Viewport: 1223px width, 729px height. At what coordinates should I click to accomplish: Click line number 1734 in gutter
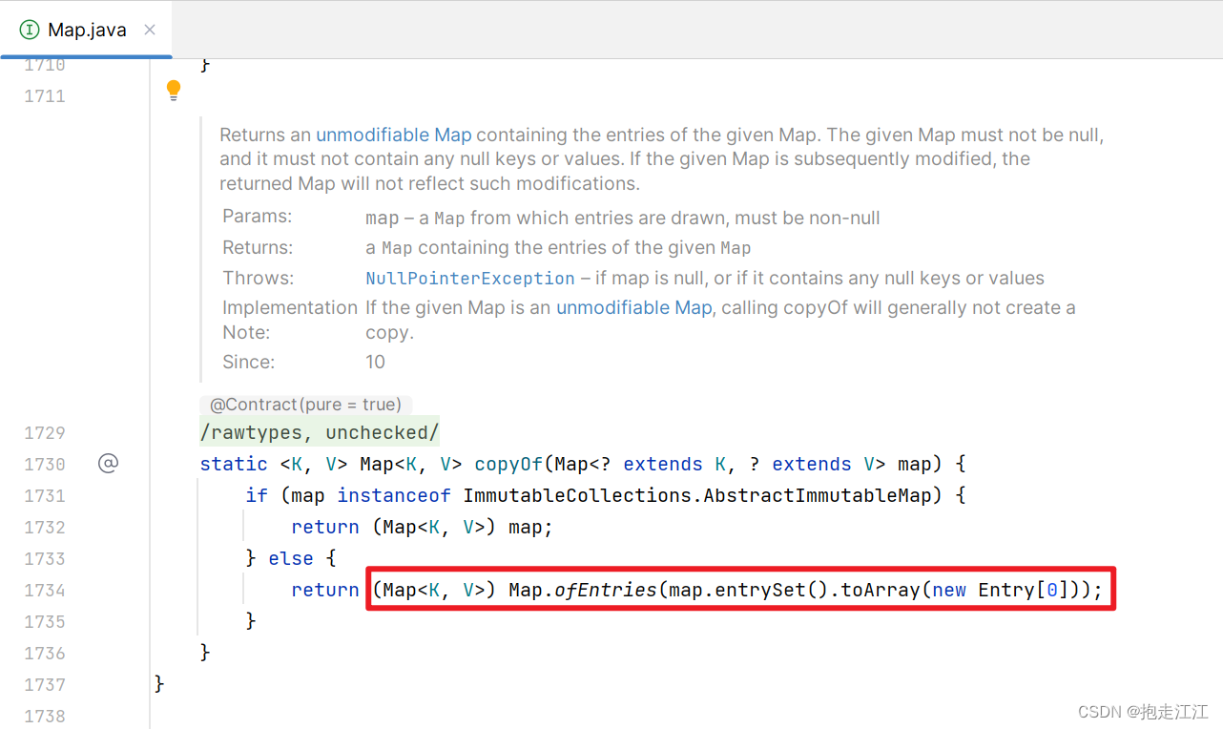(45, 590)
